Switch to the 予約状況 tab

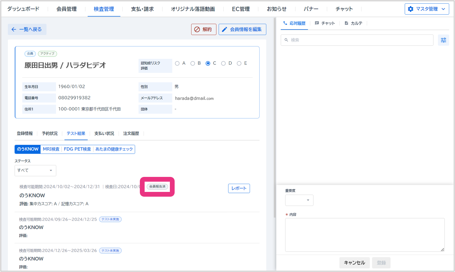[x=49, y=134]
